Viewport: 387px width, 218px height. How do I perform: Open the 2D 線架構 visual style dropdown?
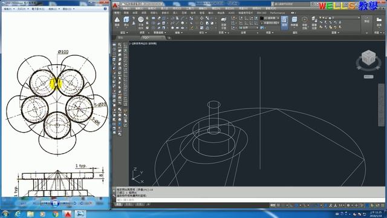point(270,18)
